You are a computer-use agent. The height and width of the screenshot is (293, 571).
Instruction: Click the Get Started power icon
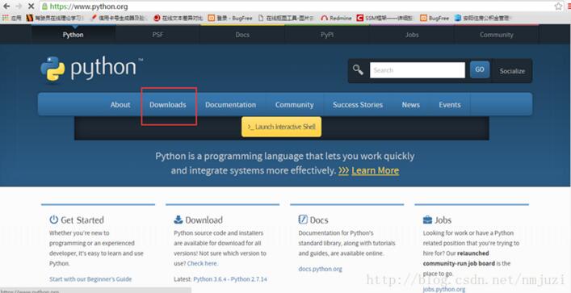click(54, 220)
